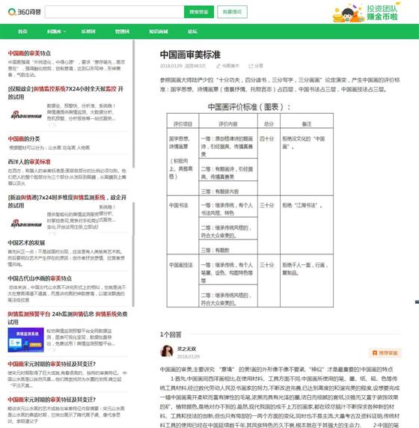Open the 中国画的审美特点 sidebar link
This screenshot has width=419, height=428.
click(x=29, y=53)
